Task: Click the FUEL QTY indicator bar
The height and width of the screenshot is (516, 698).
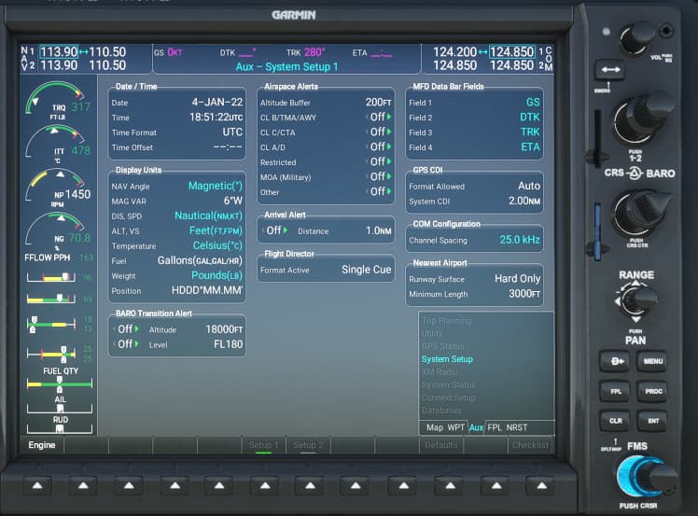Action: click(x=60, y=383)
